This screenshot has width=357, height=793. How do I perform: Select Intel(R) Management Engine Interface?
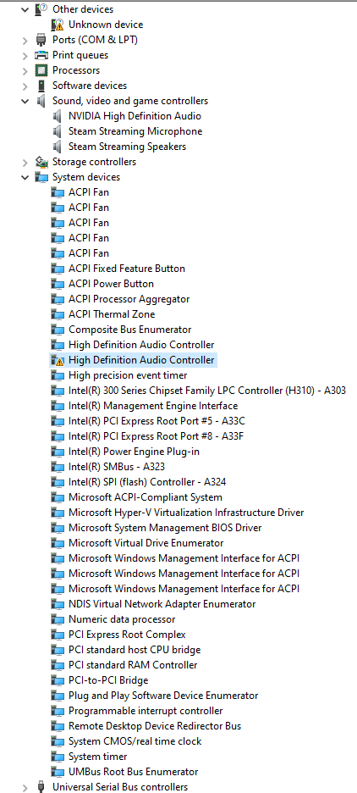point(153,406)
